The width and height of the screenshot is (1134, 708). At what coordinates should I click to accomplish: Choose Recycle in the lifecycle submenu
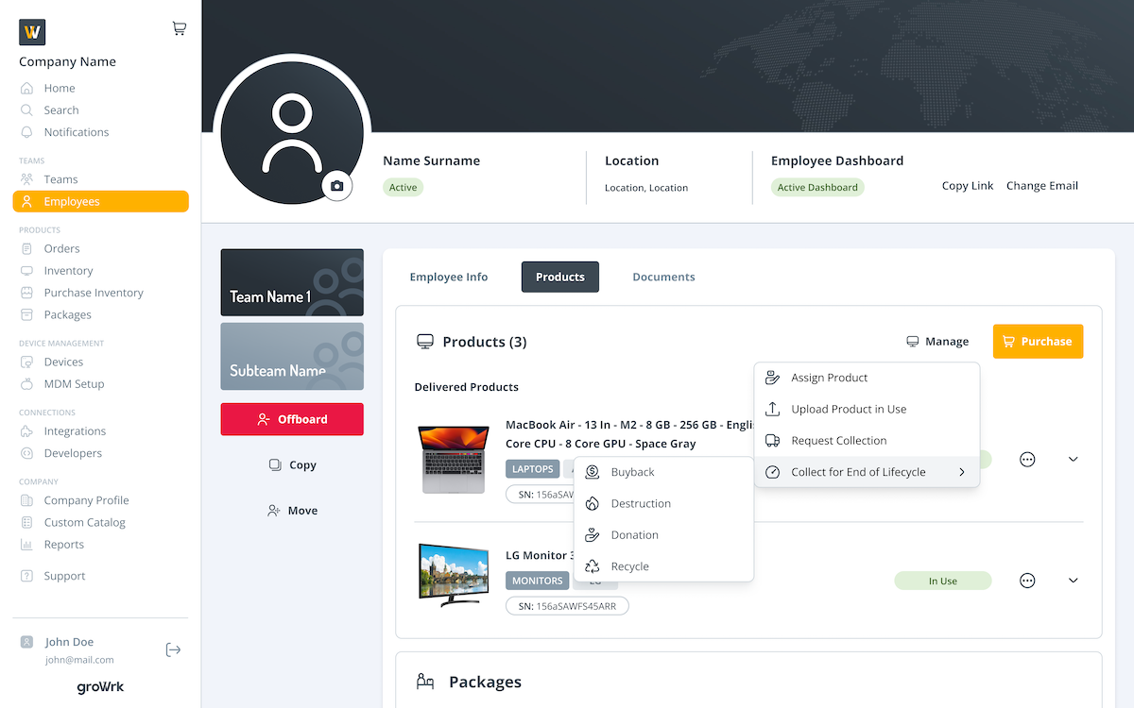point(629,566)
